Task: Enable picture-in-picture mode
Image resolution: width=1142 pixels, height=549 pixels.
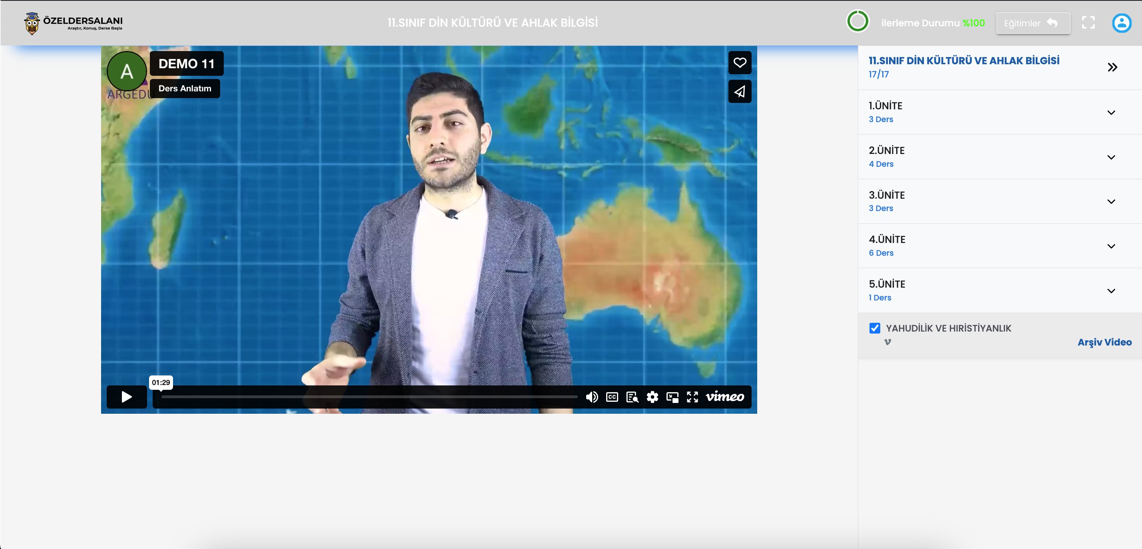Action: (x=672, y=397)
